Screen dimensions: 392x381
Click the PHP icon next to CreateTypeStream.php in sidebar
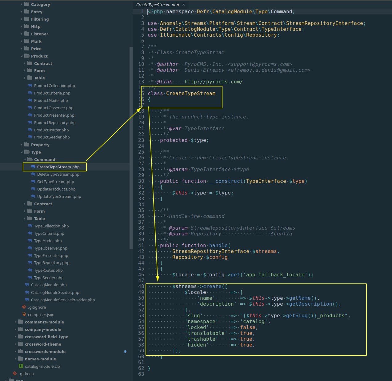tap(33, 167)
